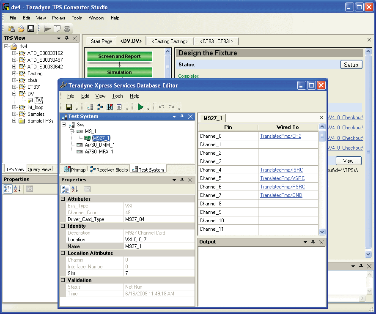Image resolution: width=376 pixels, height=314 pixels.
Task: Open the Tools menu in Database Editor
Action: click(x=118, y=96)
